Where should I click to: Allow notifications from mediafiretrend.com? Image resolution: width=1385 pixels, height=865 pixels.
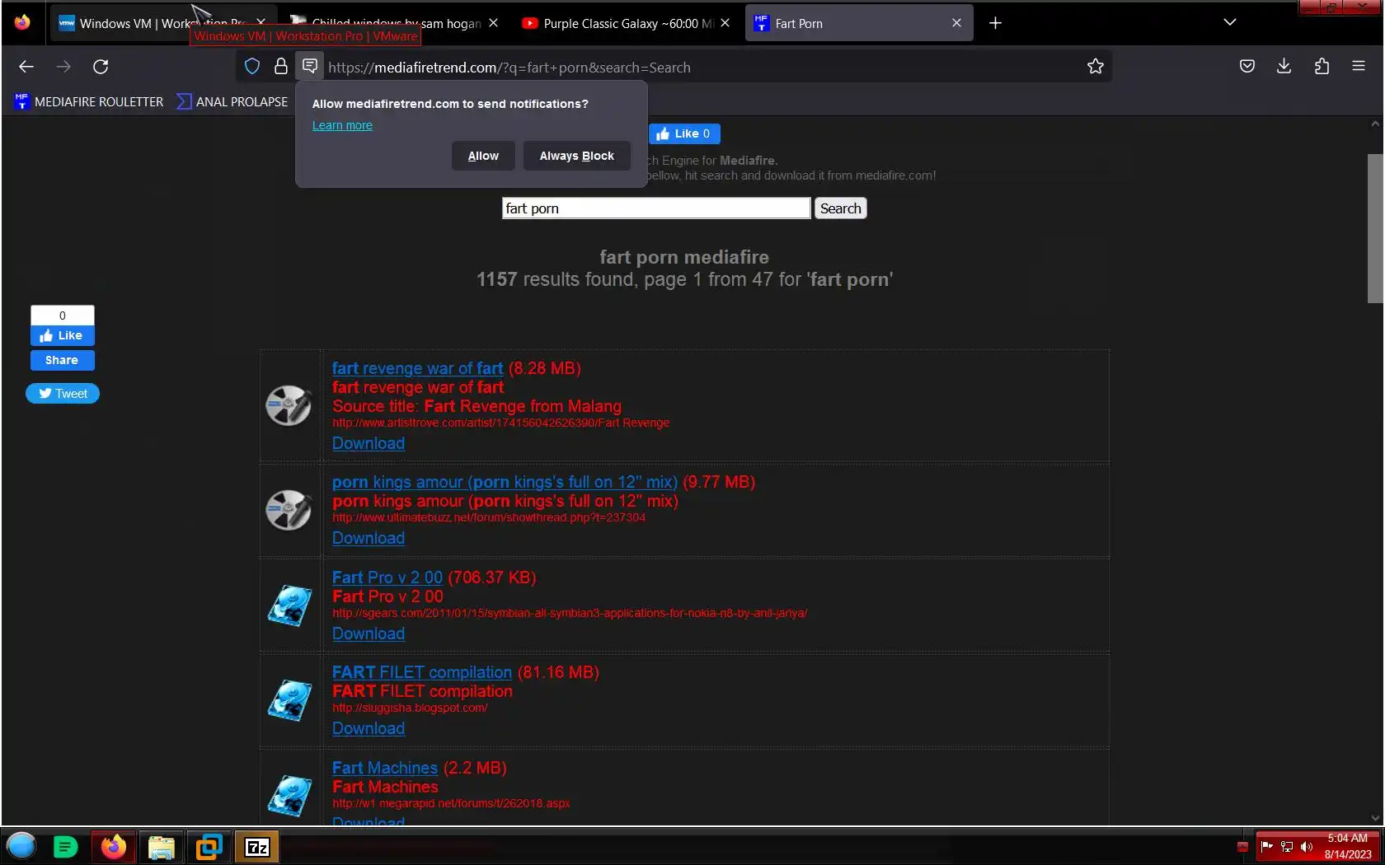483,156
